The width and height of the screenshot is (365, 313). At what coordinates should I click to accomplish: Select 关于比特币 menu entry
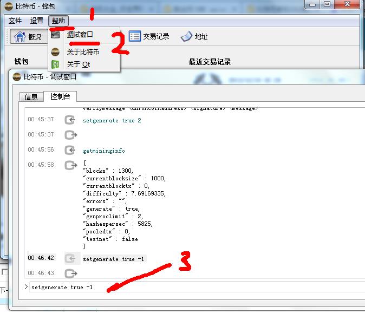click(83, 51)
